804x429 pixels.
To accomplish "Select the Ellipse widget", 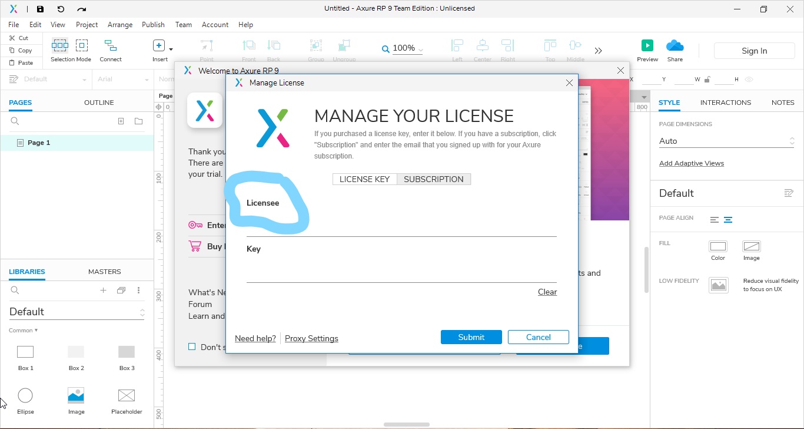I will click(x=25, y=401).
